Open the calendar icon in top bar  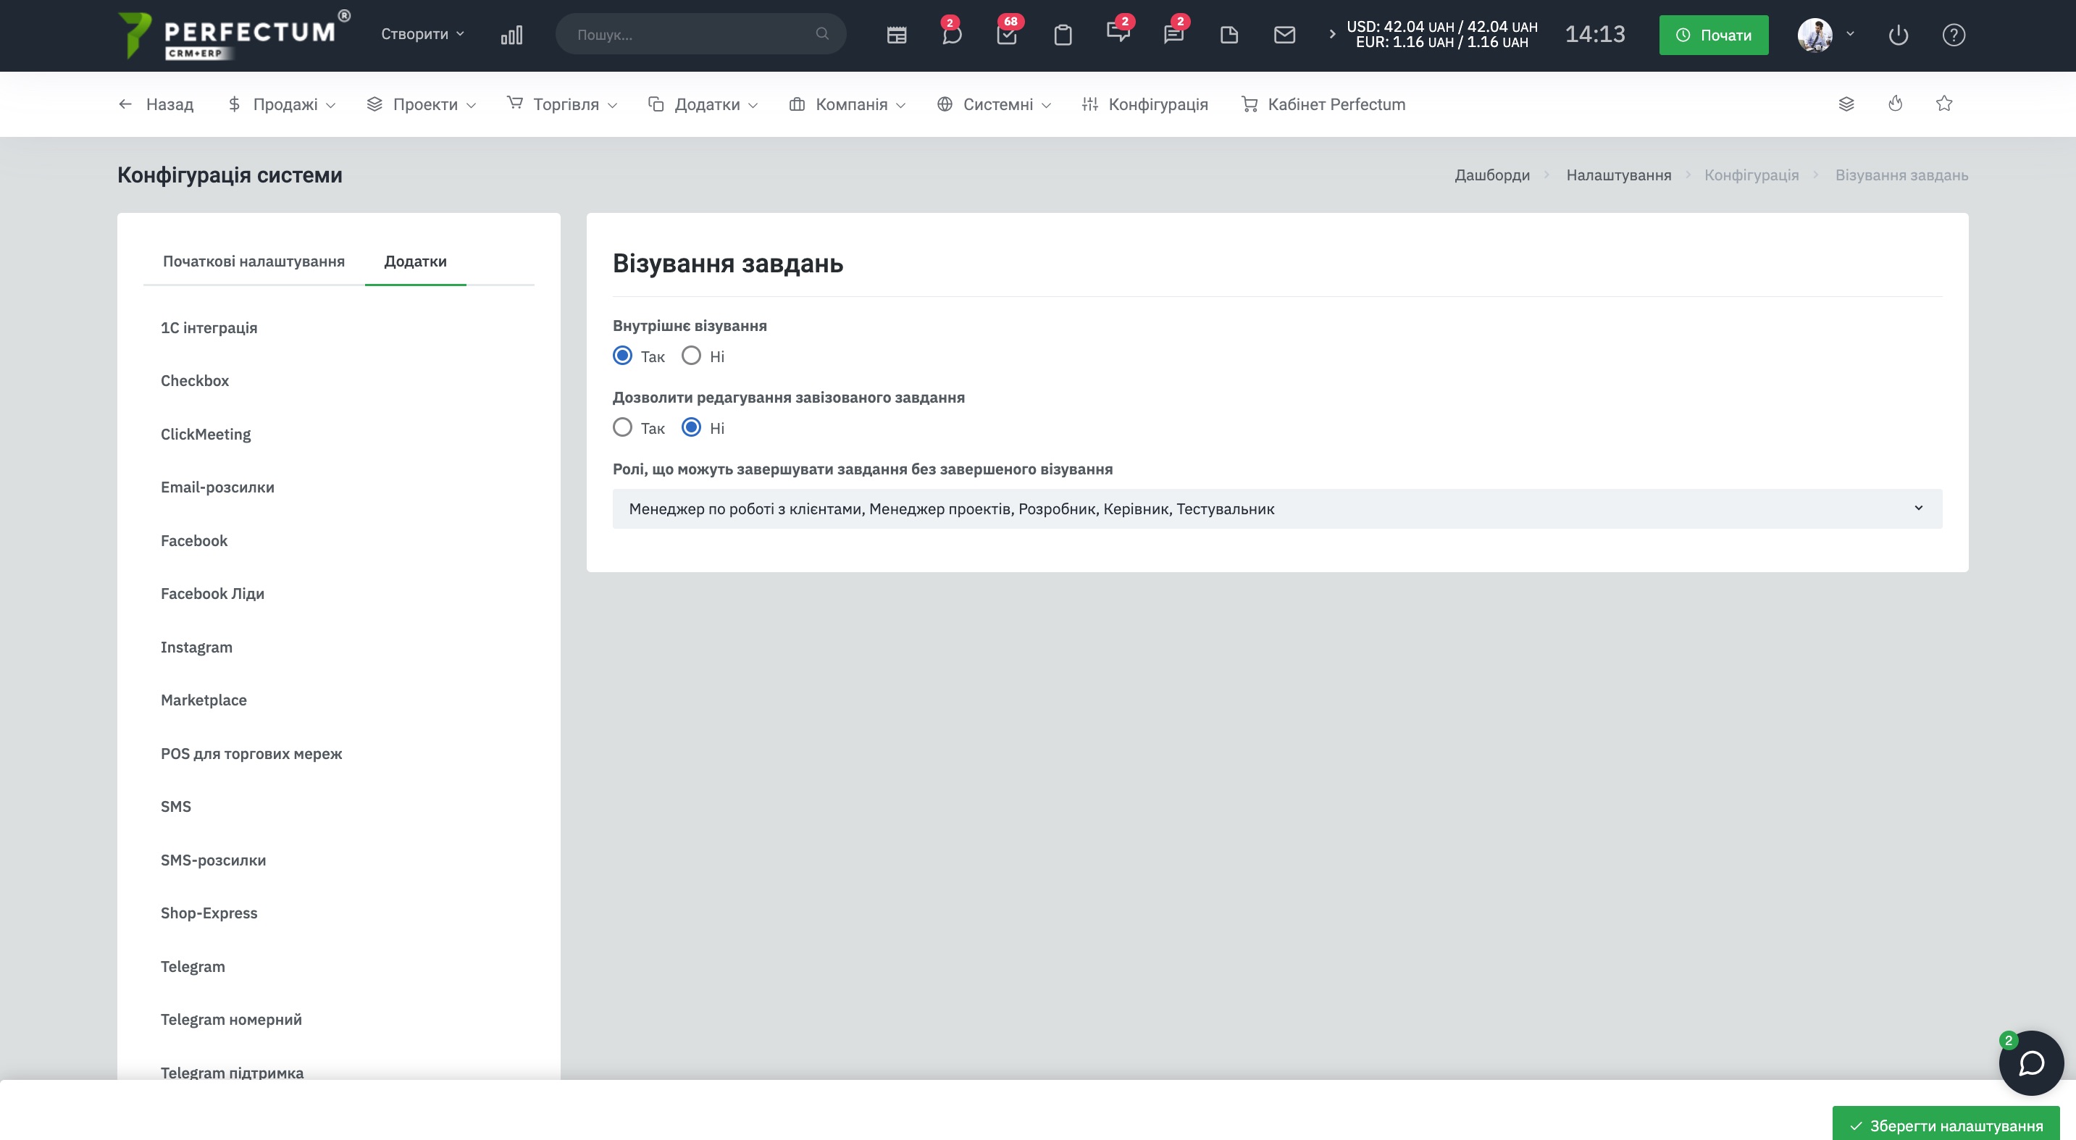click(896, 35)
